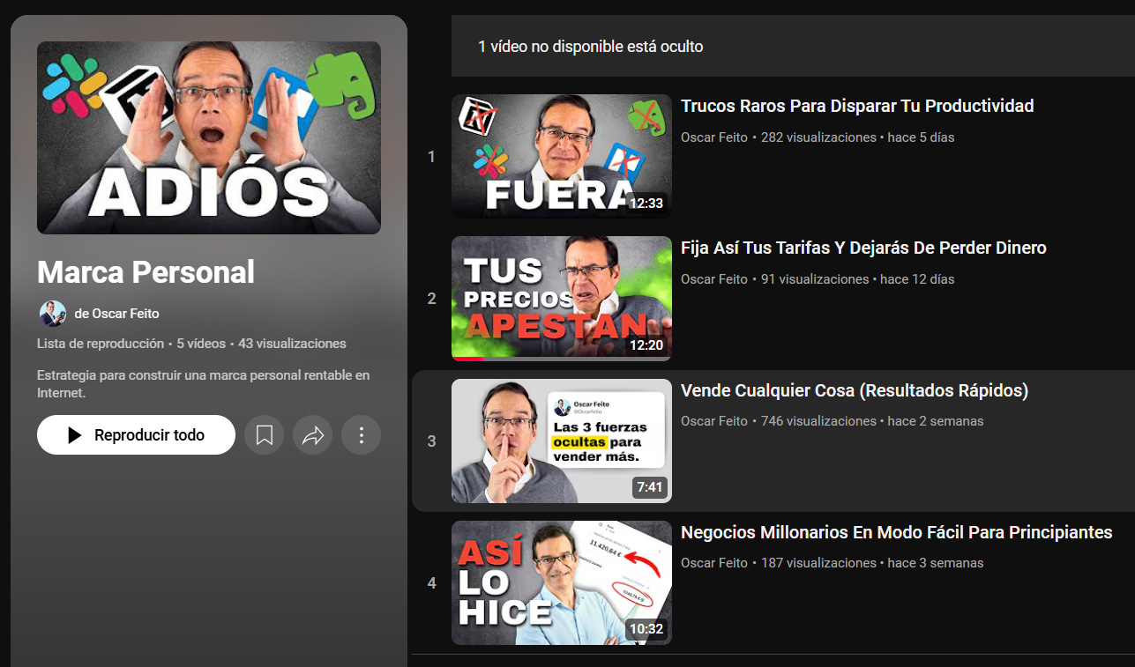Click the 12:20 duration badge
The height and width of the screenshot is (667, 1135).
click(x=646, y=345)
